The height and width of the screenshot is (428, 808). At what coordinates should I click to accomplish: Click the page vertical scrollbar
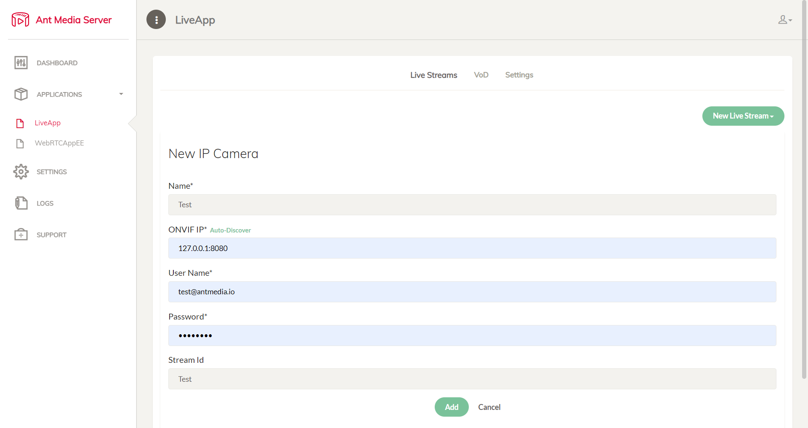pyautogui.click(x=804, y=189)
